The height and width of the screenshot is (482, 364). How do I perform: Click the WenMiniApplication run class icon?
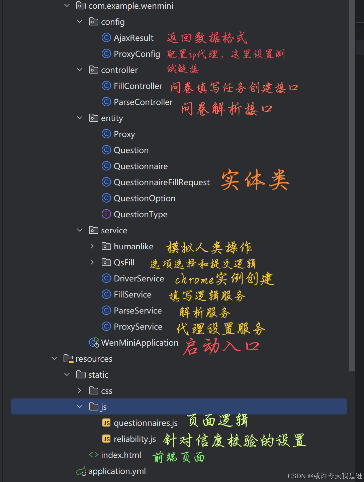tap(94, 342)
